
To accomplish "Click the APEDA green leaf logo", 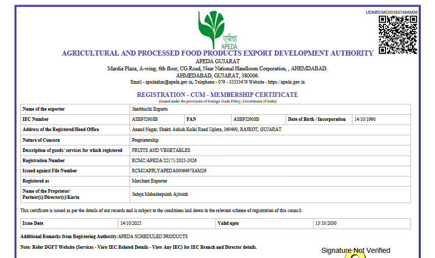I will tap(218, 29).
